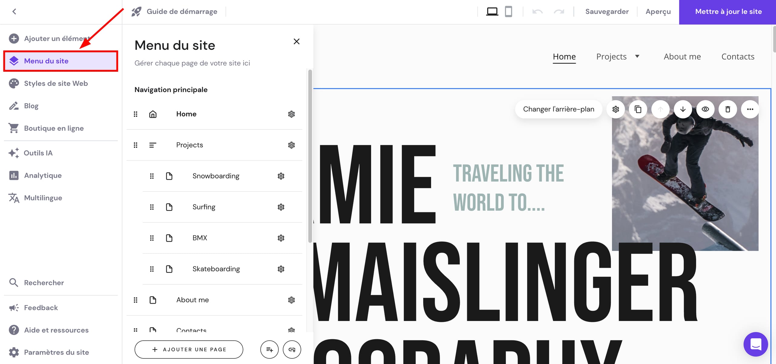
Task: Click the Mettre à jour le site button
Action: point(728,11)
